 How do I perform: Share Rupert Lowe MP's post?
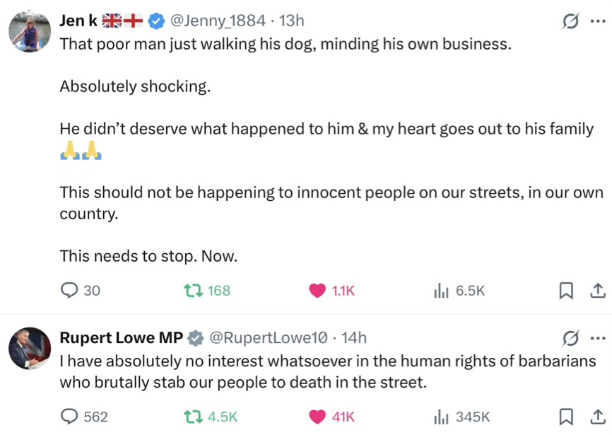click(x=597, y=417)
